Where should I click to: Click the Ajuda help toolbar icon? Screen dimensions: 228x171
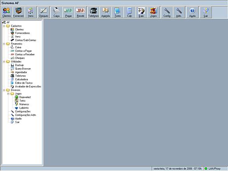[192, 12]
